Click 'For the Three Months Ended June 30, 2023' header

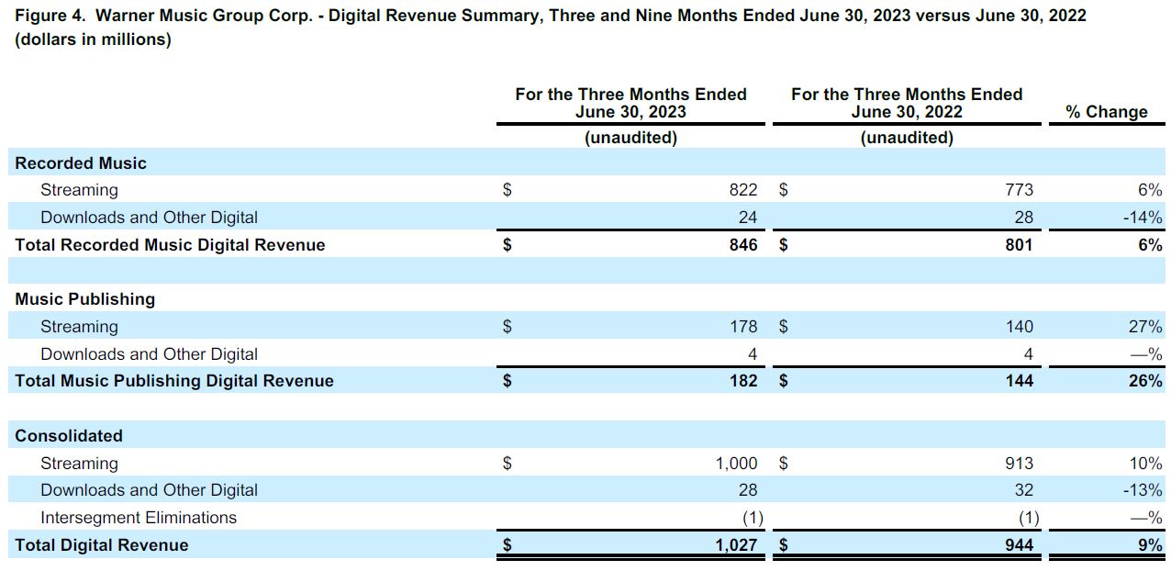tap(630, 103)
